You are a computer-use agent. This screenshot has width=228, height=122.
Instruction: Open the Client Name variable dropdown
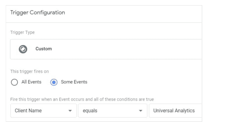click(43, 111)
